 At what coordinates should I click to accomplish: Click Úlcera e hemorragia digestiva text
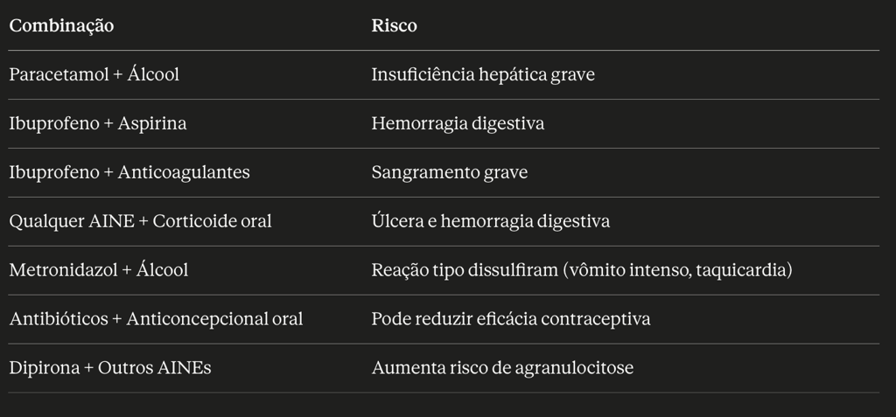(x=490, y=221)
